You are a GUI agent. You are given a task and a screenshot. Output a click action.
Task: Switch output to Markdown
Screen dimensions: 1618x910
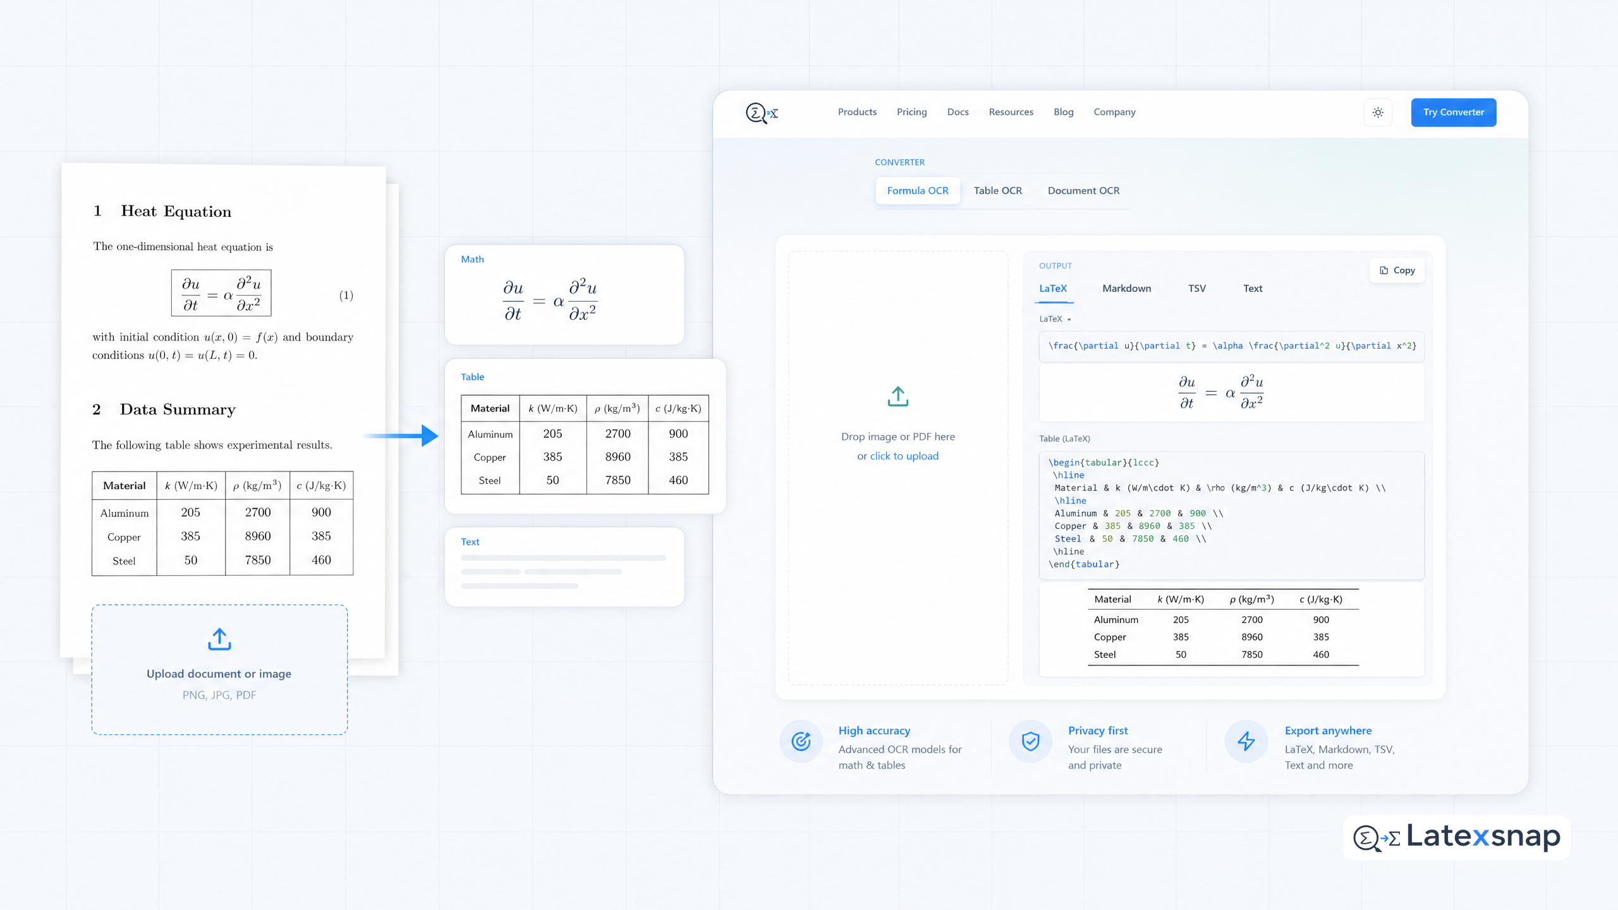[x=1126, y=289]
